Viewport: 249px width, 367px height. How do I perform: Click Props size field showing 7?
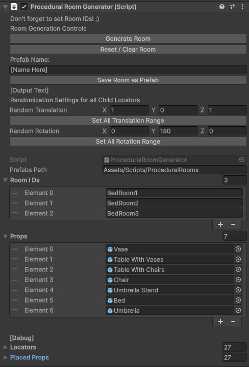coord(235,236)
